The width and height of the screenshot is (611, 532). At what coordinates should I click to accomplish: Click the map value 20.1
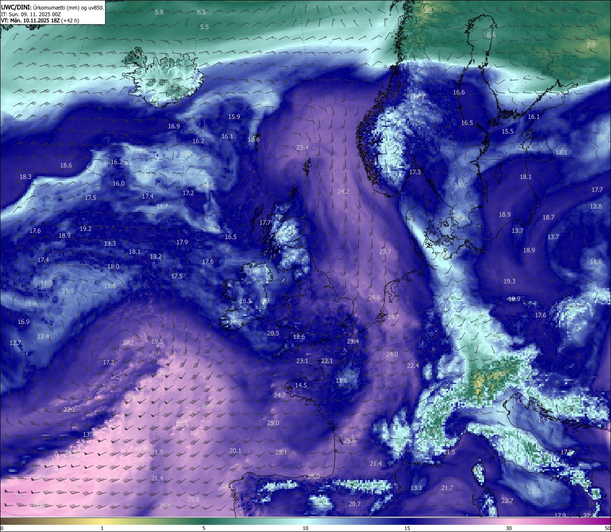(x=235, y=451)
